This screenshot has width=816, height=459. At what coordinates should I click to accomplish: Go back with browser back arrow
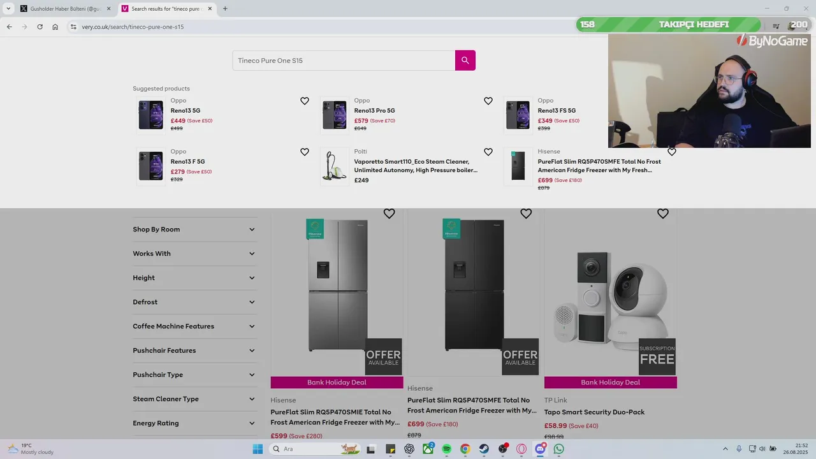click(x=9, y=27)
